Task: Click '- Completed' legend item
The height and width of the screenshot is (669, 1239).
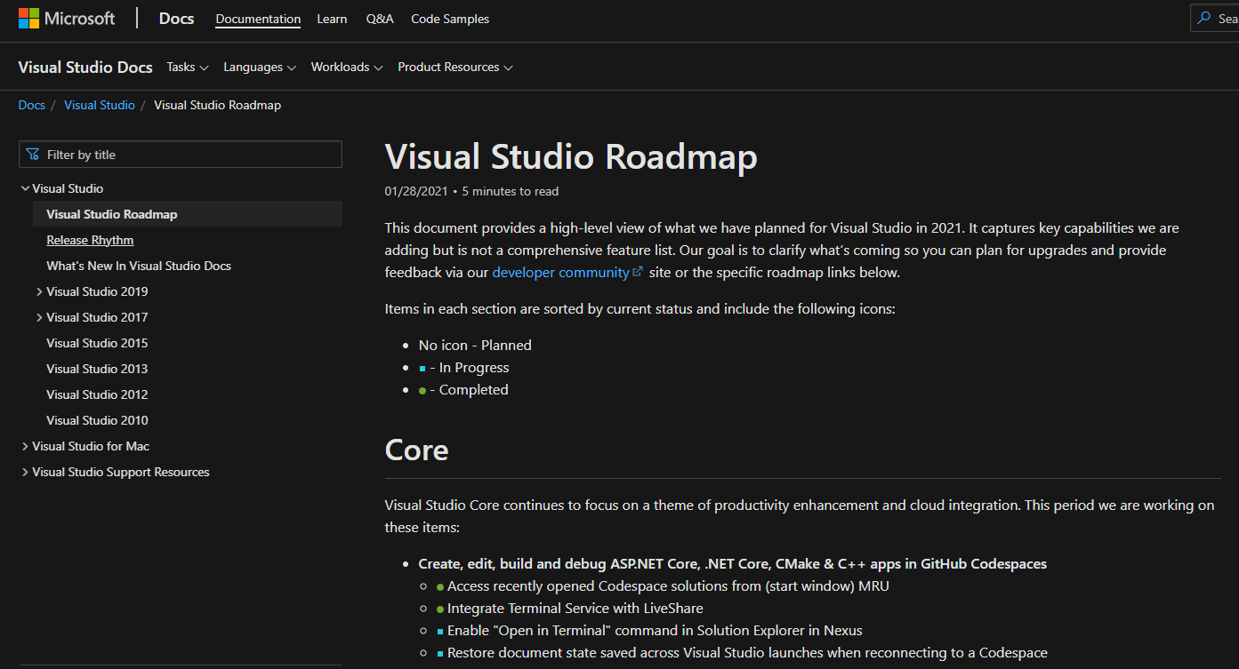Action: tap(463, 389)
